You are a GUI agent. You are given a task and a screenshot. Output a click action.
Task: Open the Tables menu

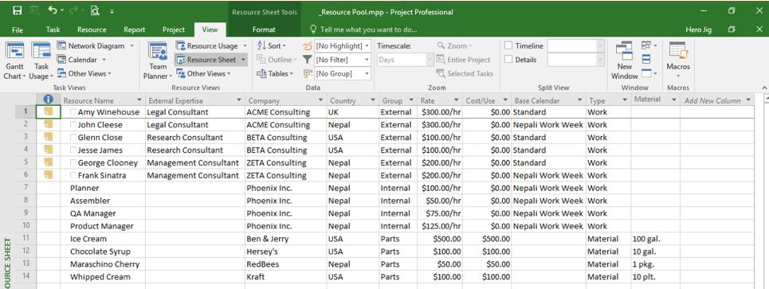point(275,73)
